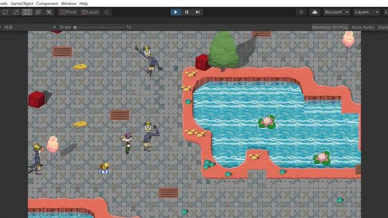Open the custom editor tools icon
This screenshot has width=388, height=218.
(48, 12)
